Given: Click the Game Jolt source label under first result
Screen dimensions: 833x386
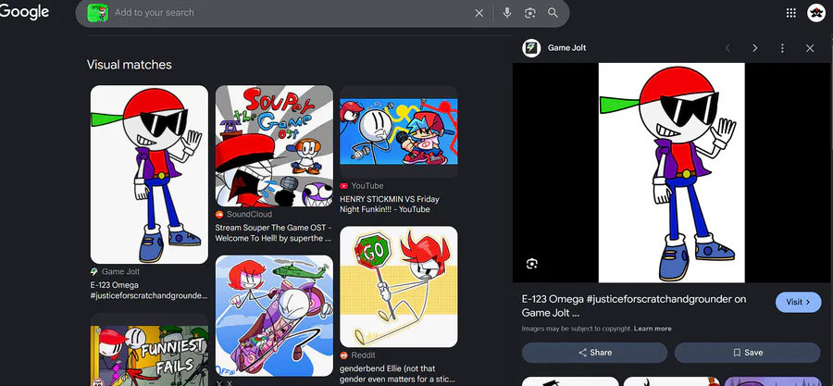Looking at the screenshot, I should [x=120, y=272].
